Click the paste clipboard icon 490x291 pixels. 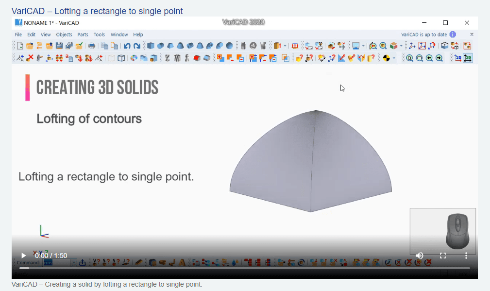(x=115, y=46)
